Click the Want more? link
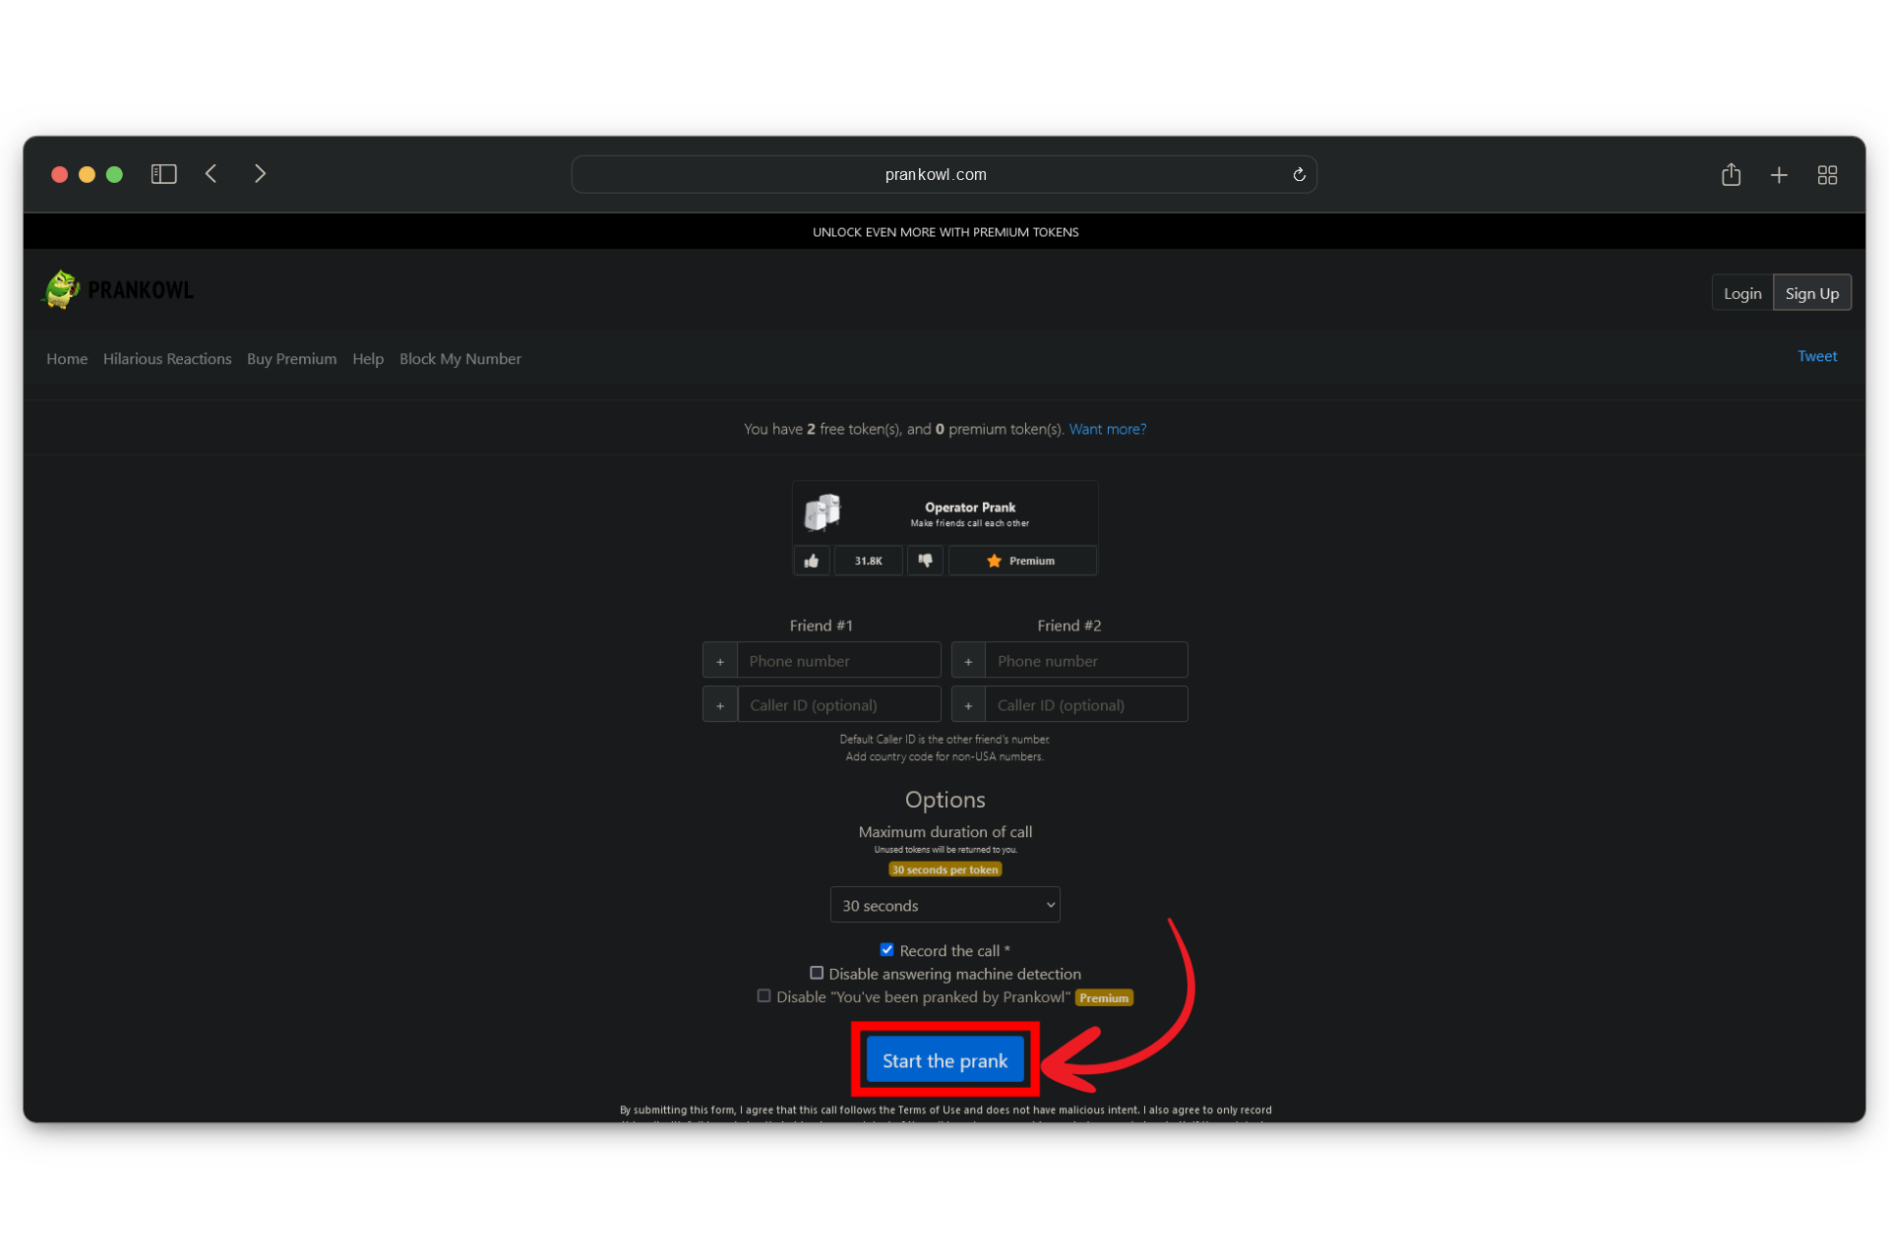This screenshot has height=1259, width=1889. click(x=1107, y=429)
